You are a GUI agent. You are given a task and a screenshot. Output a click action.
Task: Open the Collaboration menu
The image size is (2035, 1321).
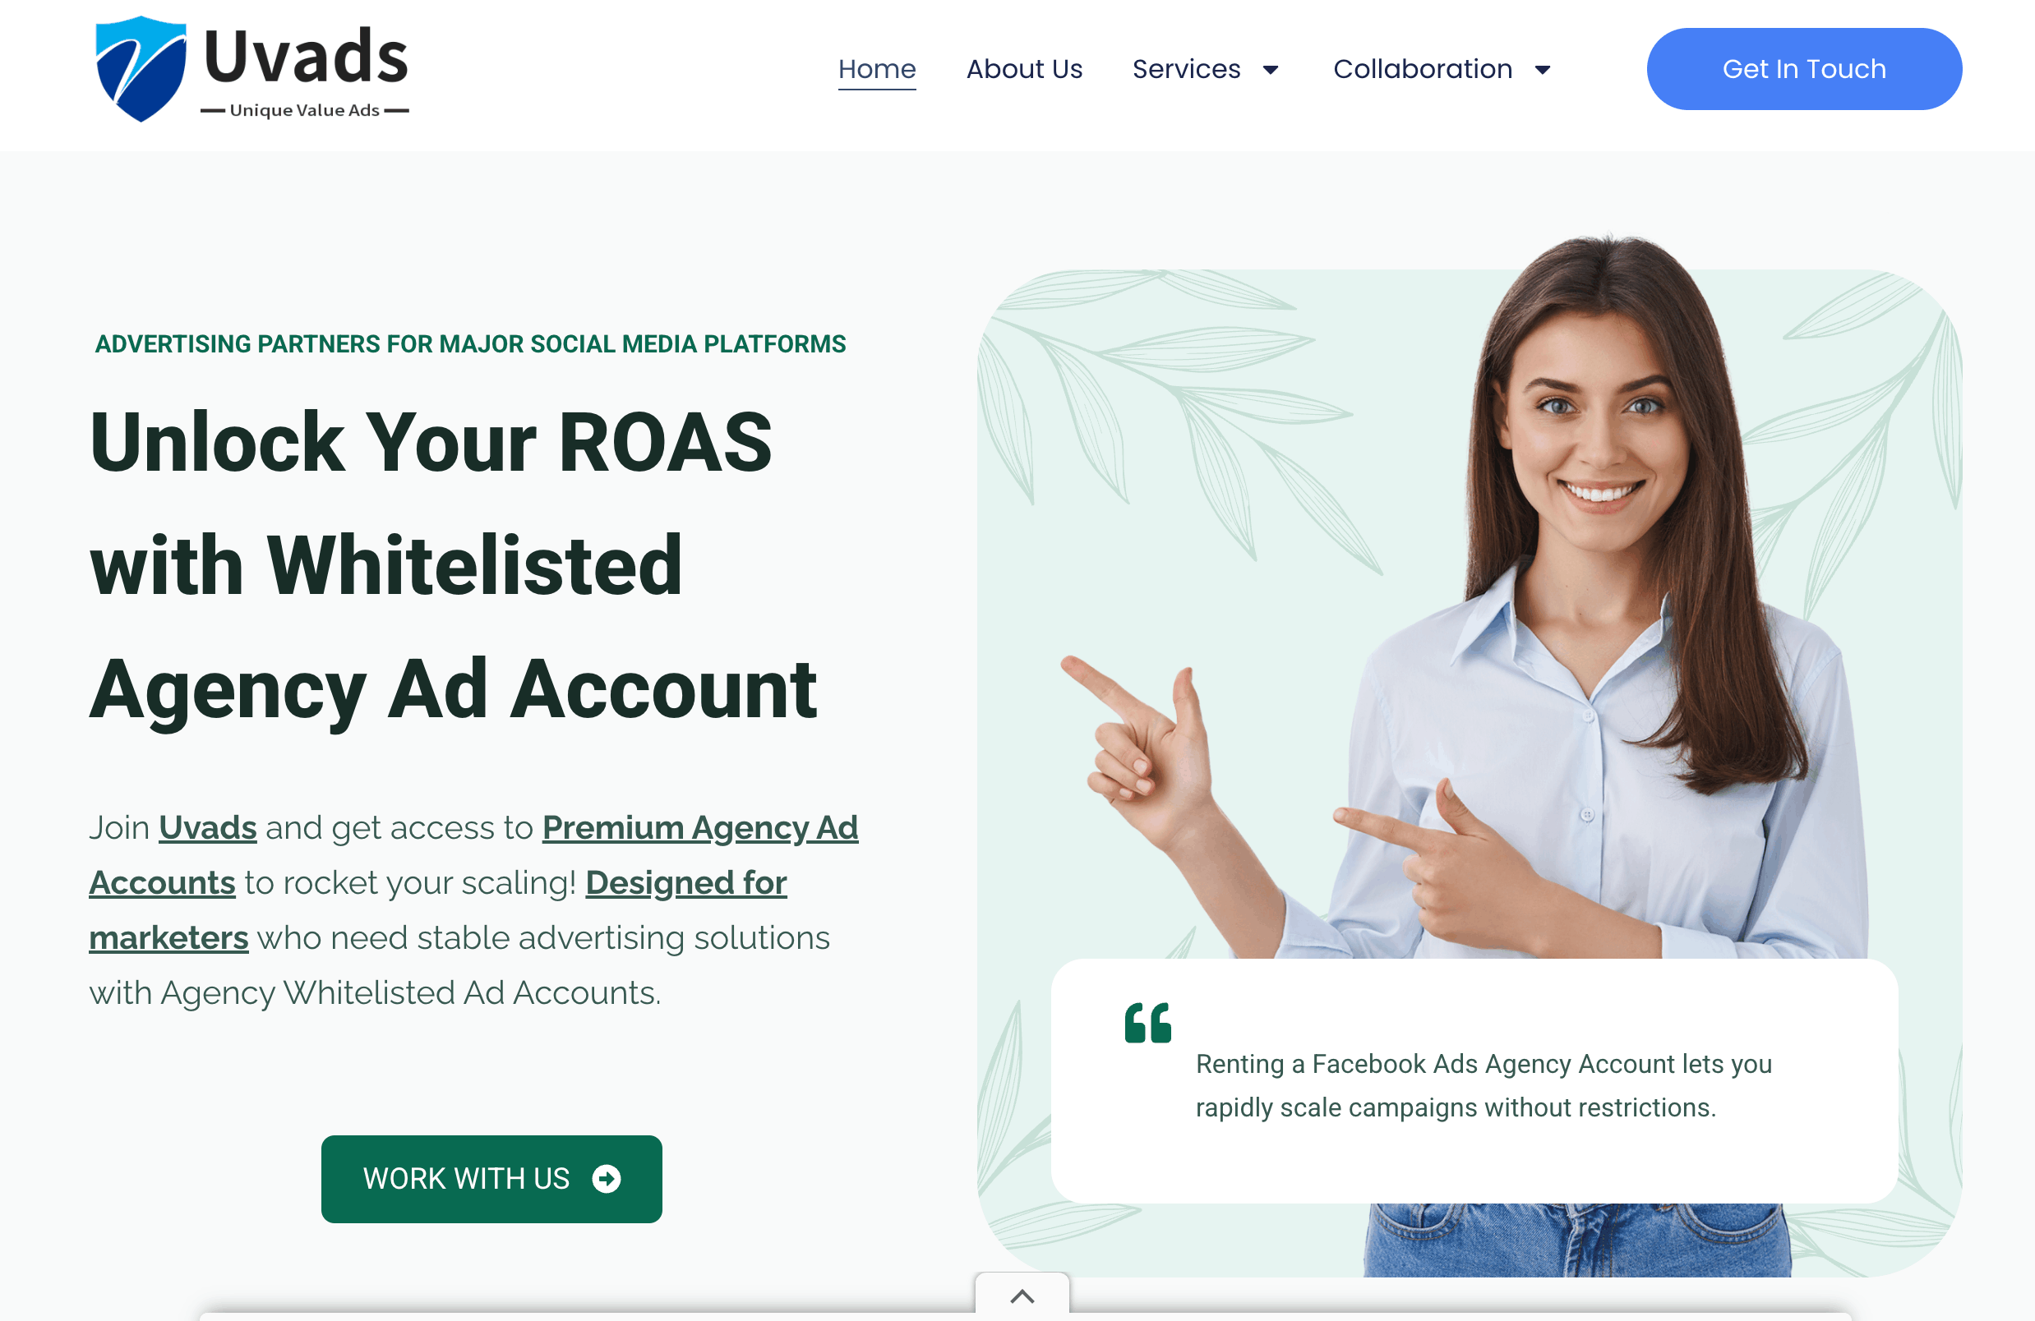1423,69
